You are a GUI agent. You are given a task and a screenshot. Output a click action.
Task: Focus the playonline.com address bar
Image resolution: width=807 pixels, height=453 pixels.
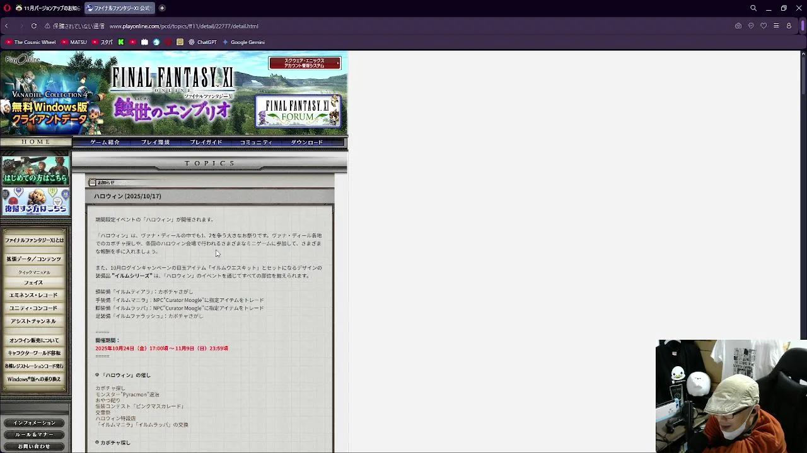pos(183,26)
